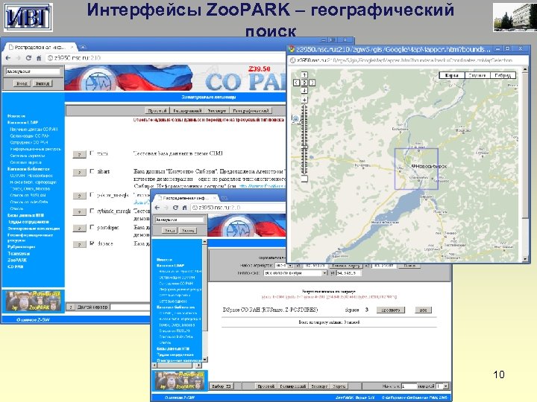Screen dimensions: 537x402
Task: Click Все button for DSpace result
Action: (424, 310)
